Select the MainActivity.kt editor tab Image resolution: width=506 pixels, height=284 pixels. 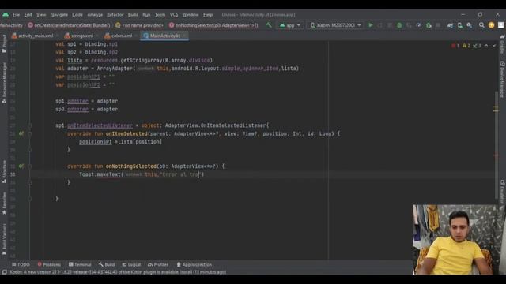(165, 35)
